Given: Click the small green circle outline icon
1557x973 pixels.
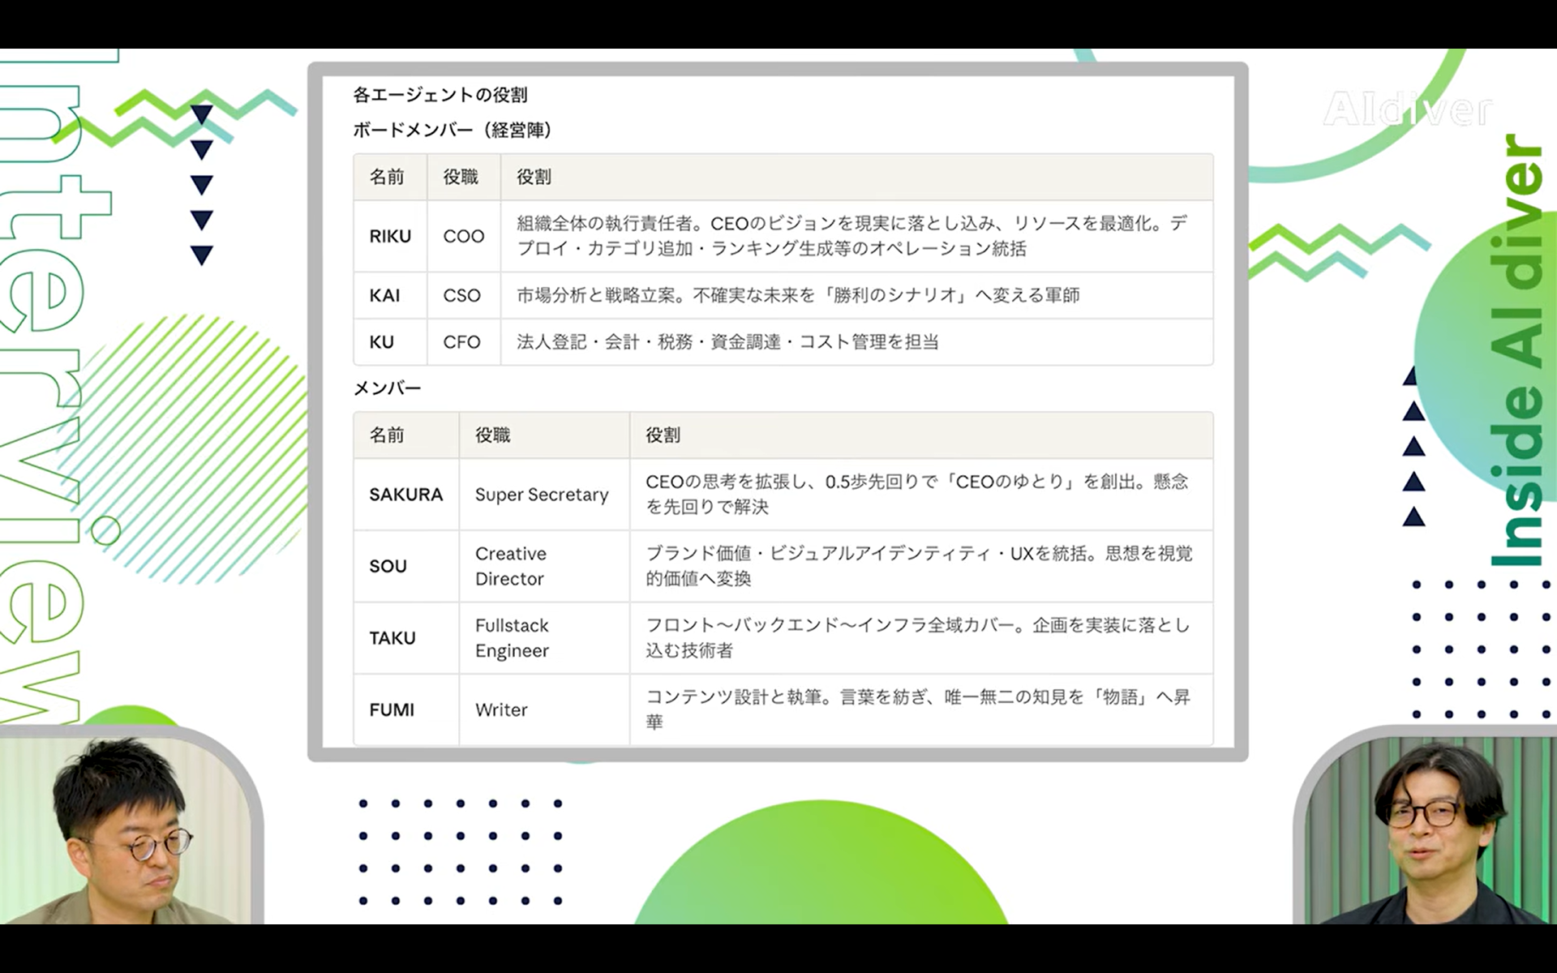Looking at the screenshot, I should [105, 532].
